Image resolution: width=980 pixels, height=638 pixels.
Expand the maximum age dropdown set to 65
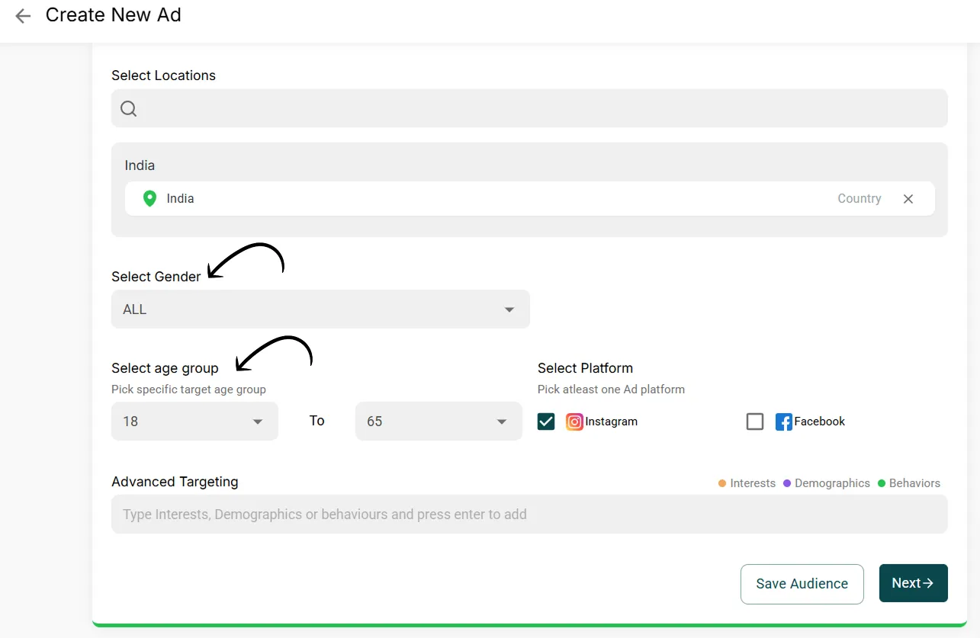pos(439,422)
